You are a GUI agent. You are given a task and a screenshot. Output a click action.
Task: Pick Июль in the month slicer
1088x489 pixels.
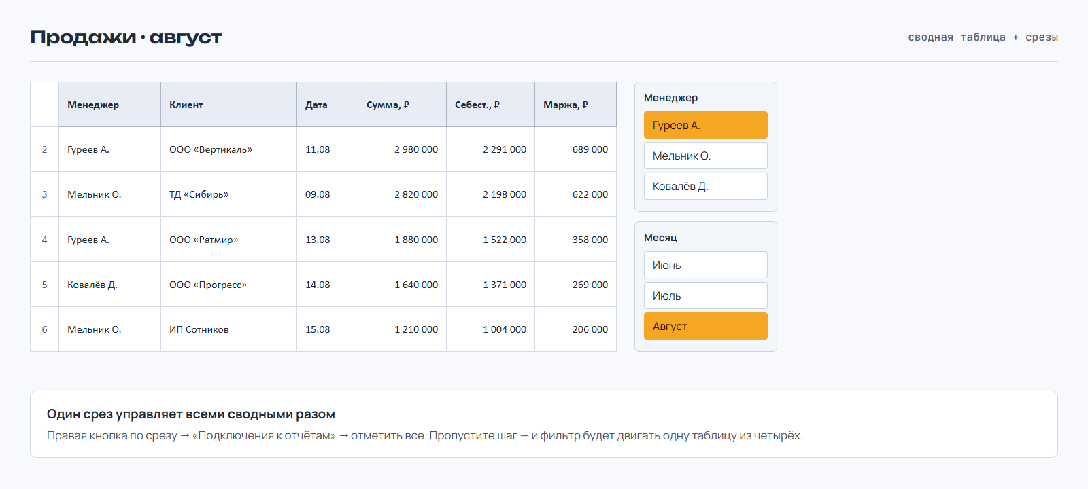coord(705,295)
